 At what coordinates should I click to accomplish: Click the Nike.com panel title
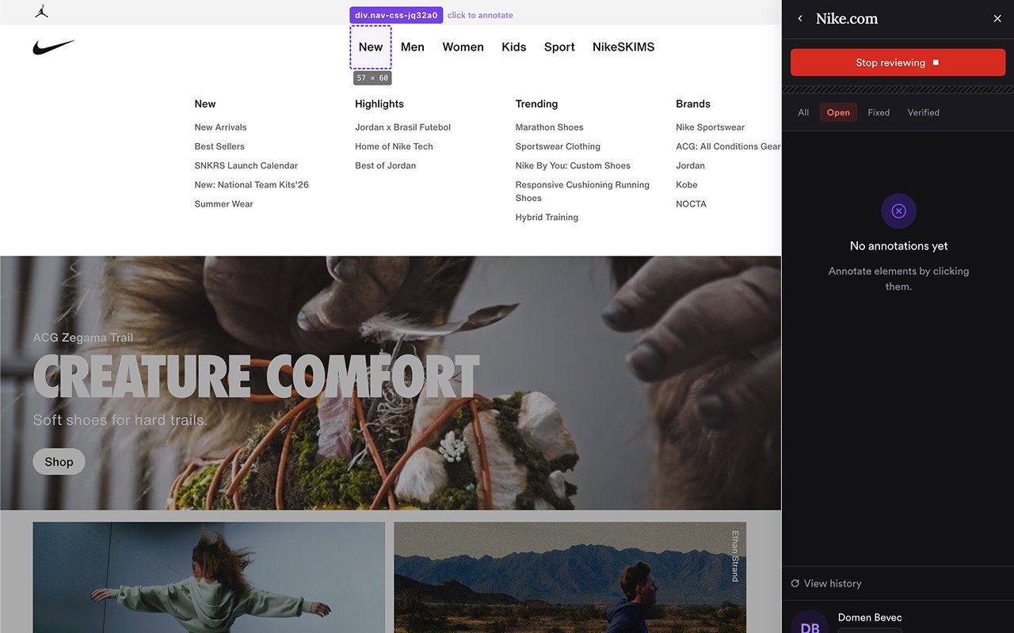[x=847, y=19]
